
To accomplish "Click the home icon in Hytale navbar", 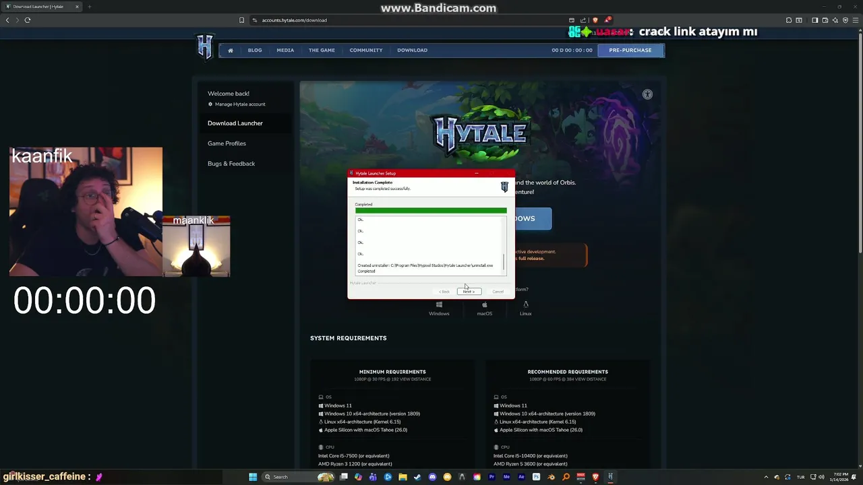I will (x=231, y=50).
